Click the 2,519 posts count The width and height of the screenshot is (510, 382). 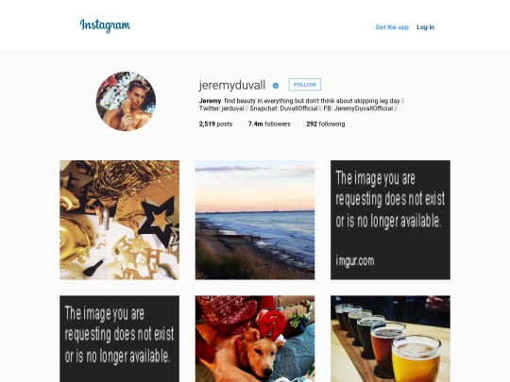pyautogui.click(x=215, y=124)
